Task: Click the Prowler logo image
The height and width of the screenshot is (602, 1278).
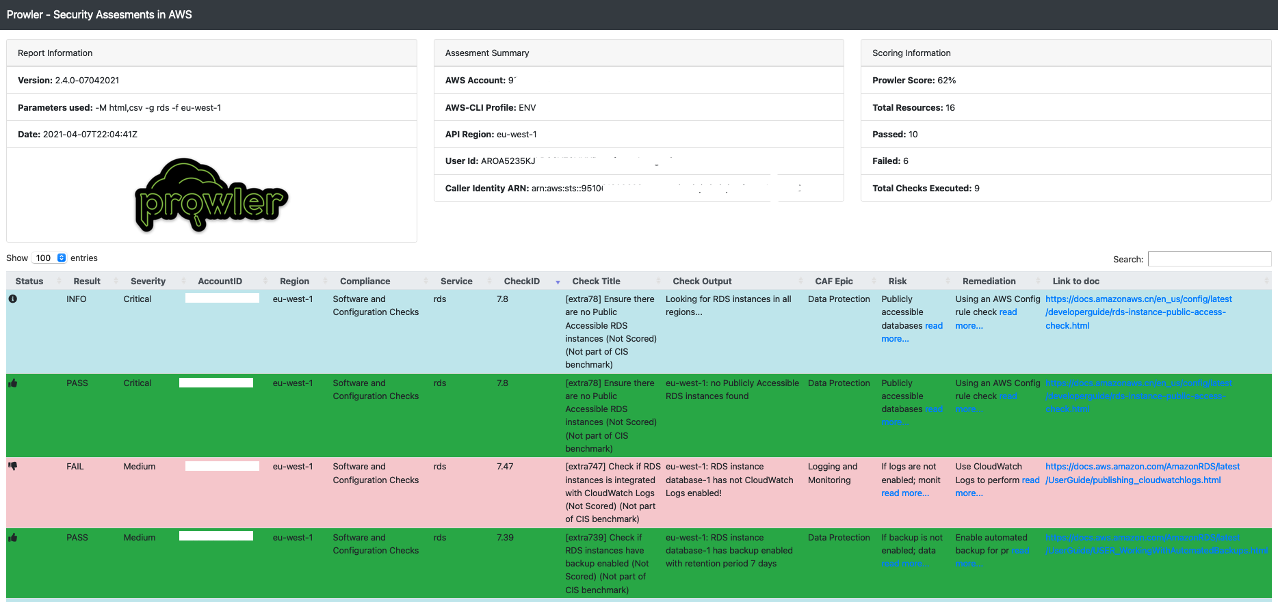Action: click(x=211, y=195)
